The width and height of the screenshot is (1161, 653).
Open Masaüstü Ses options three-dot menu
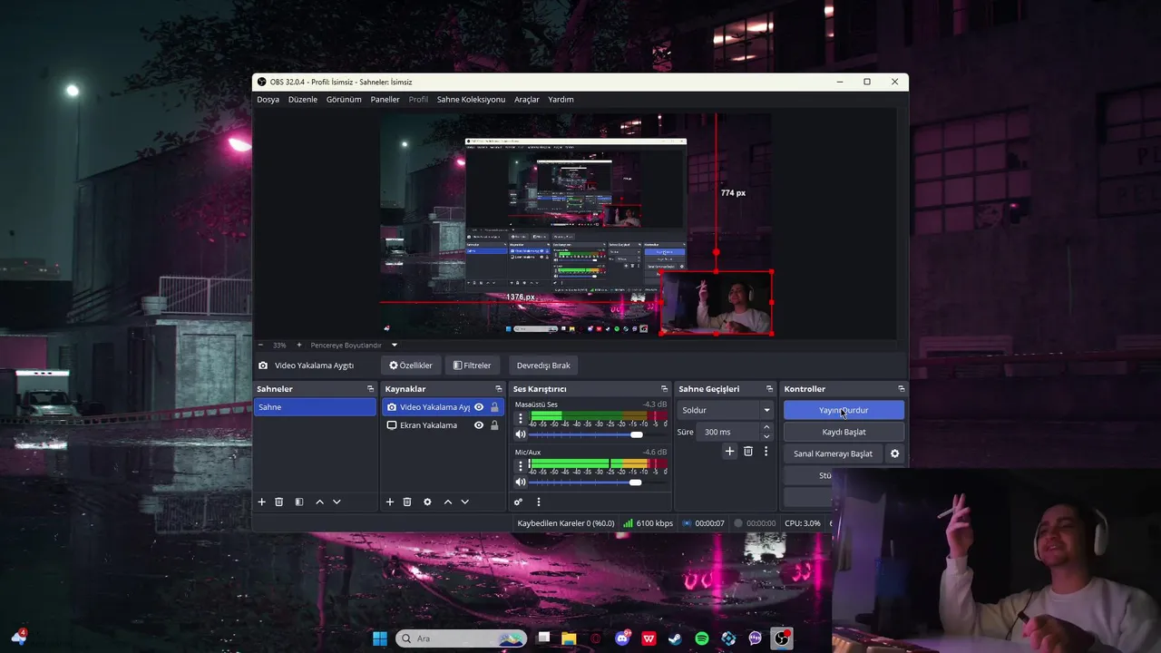520,419
